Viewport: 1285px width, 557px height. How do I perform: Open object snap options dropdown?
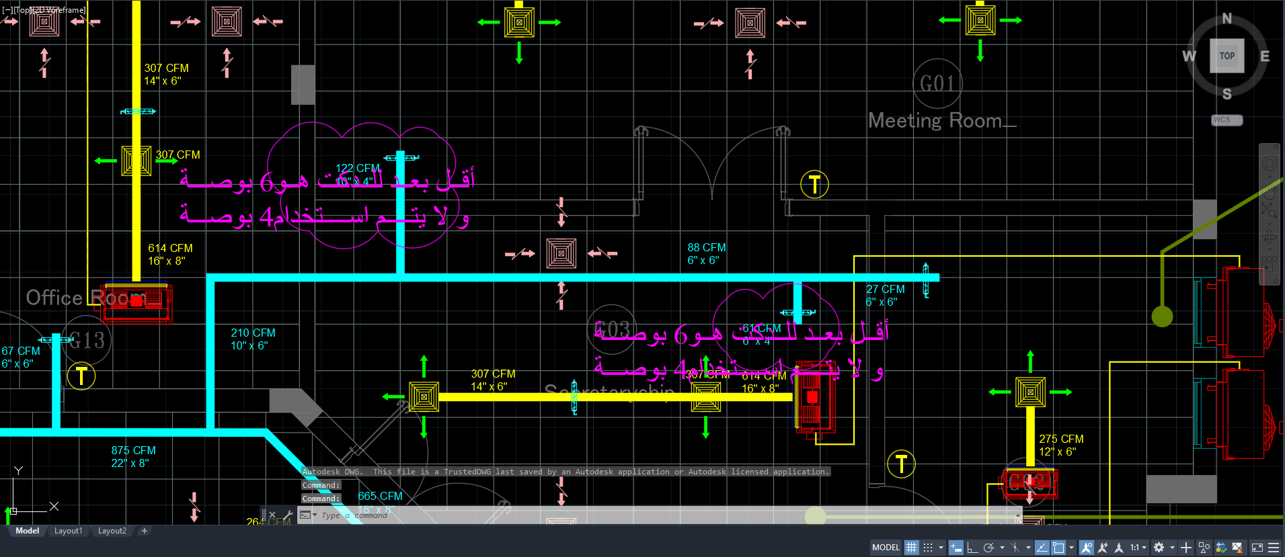(x=1071, y=548)
